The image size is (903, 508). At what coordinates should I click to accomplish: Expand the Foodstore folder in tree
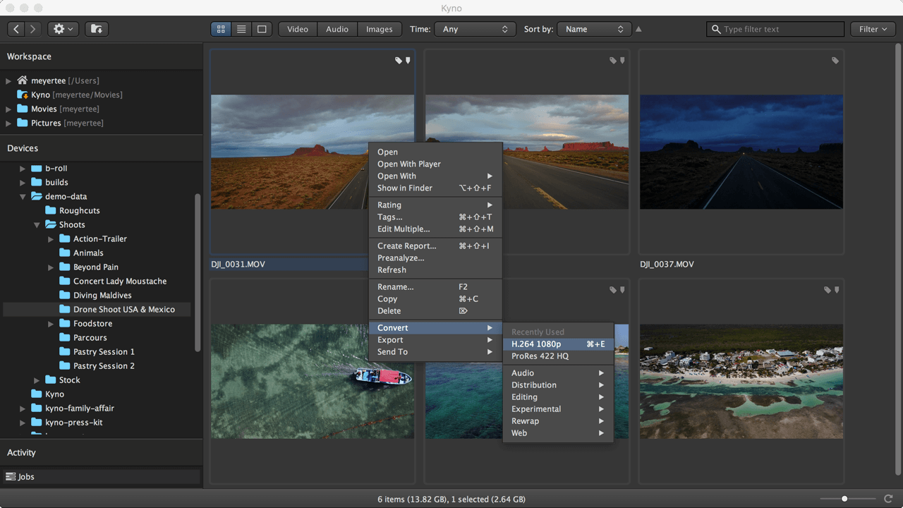(x=51, y=324)
